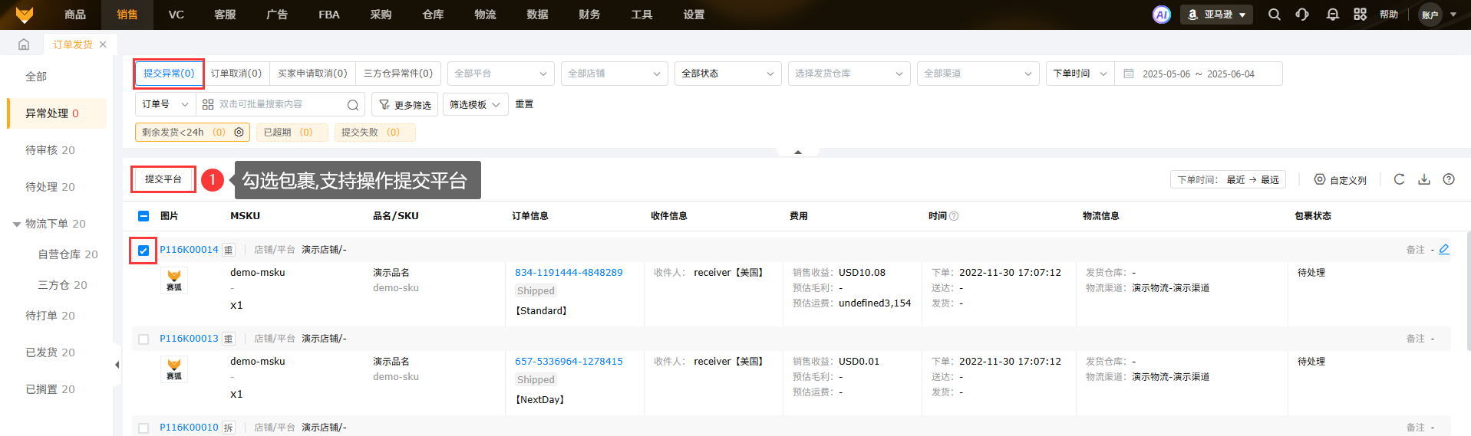This screenshot has height=436, width=1471.
Task: Open order link 657-5336964-1278415
Action: 569,362
